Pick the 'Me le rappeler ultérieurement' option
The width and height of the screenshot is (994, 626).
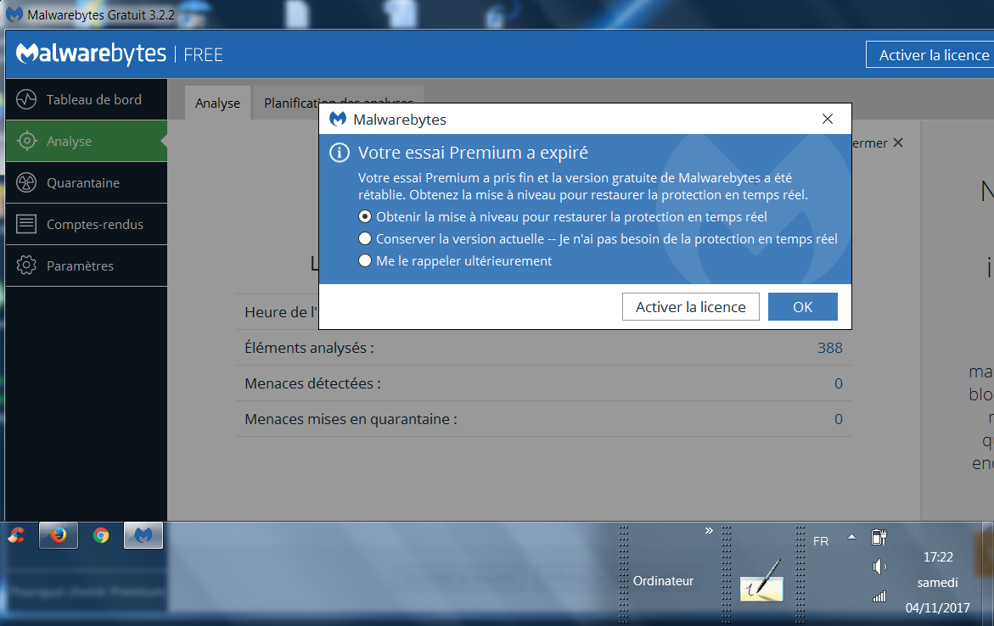click(365, 261)
